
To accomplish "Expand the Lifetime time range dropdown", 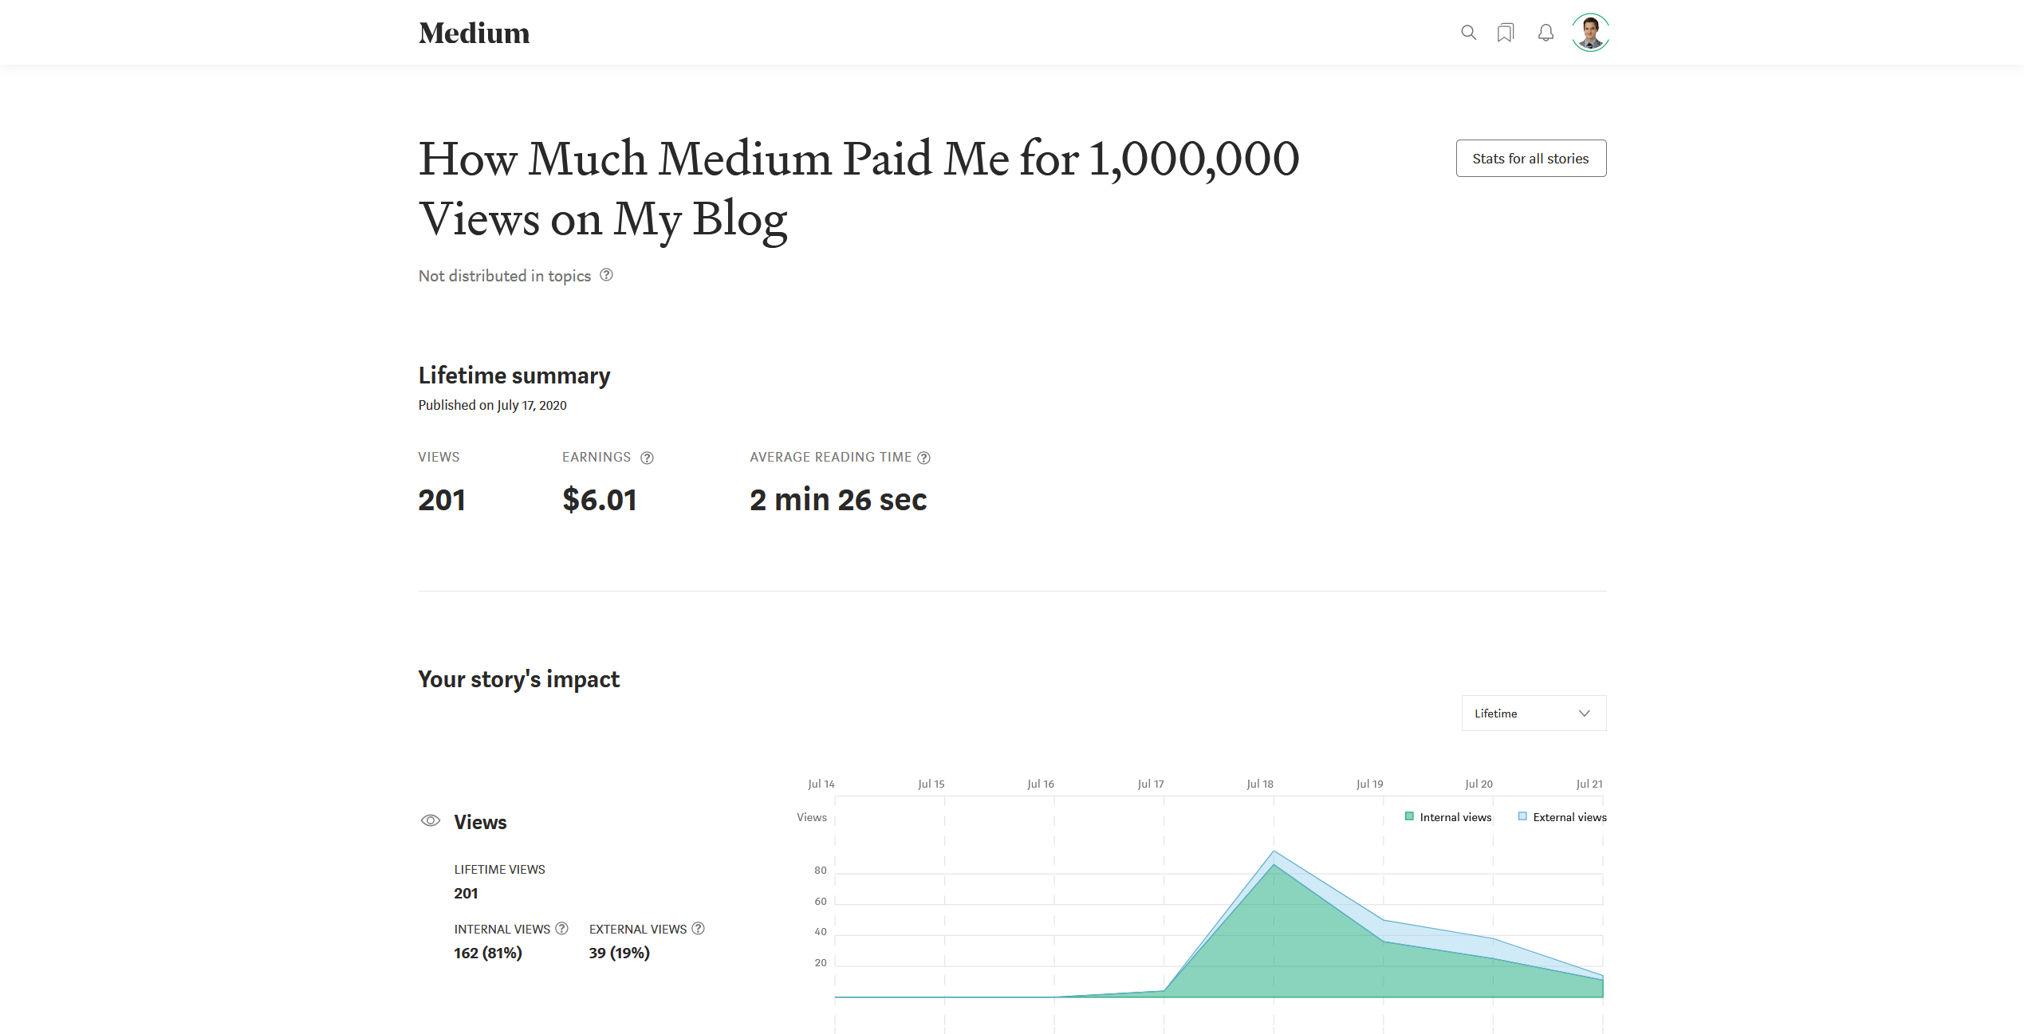I will [1534, 713].
